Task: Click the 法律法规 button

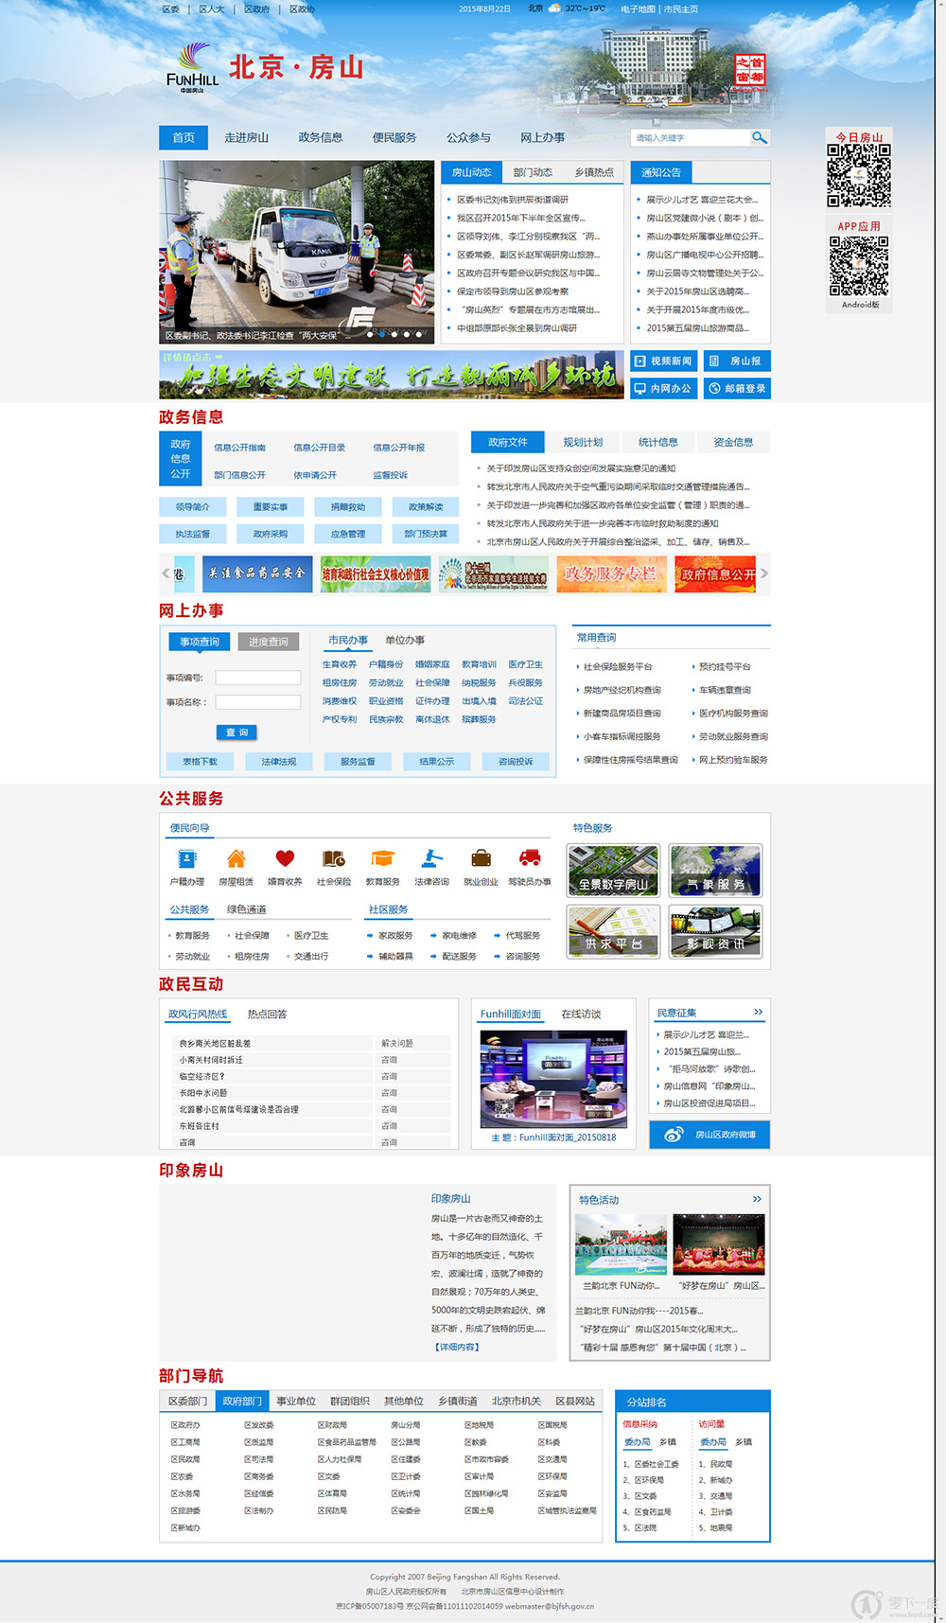Action: [x=279, y=761]
